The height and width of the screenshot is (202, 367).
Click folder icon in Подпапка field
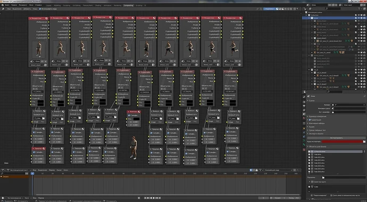point(323,177)
